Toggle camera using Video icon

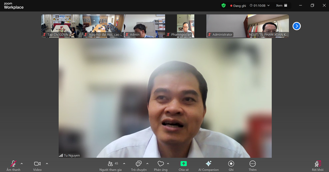37,164
